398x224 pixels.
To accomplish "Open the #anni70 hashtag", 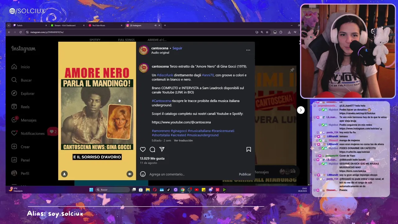I will tap(208, 75).
